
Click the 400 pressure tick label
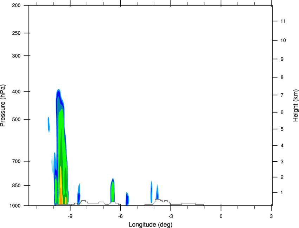click(x=16, y=92)
